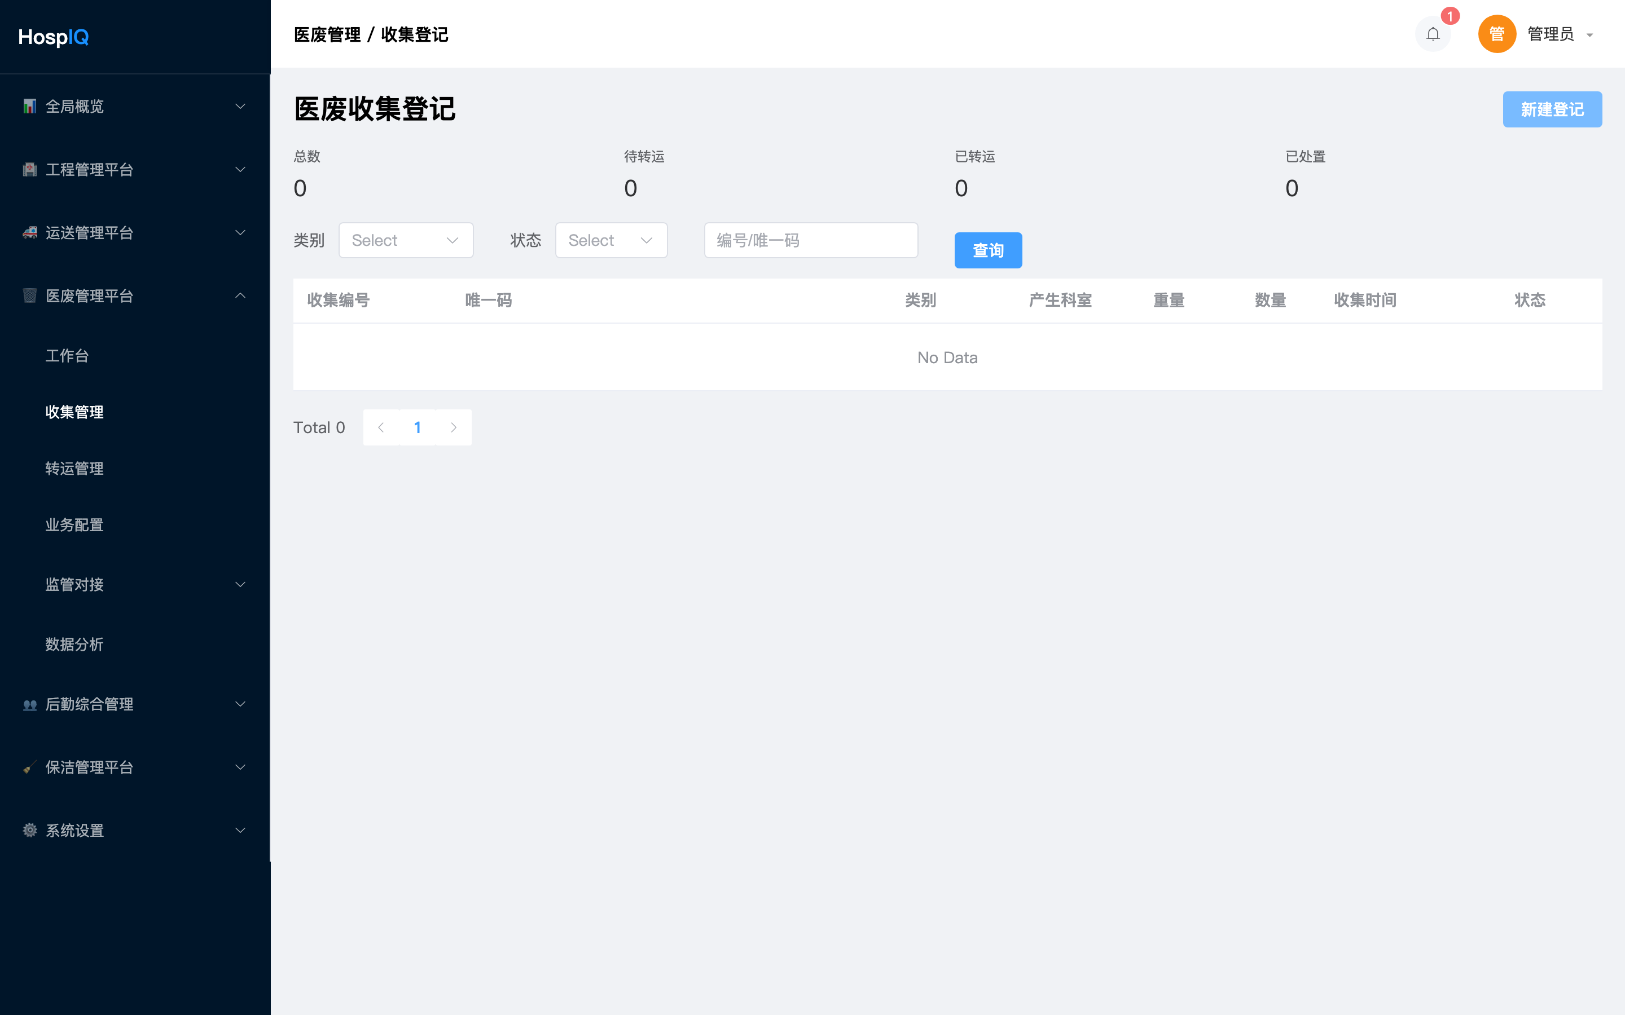This screenshot has width=1625, height=1015.
Task: Expand the 运送管理平台 menu chevron
Action: click(x=240, y=232)
